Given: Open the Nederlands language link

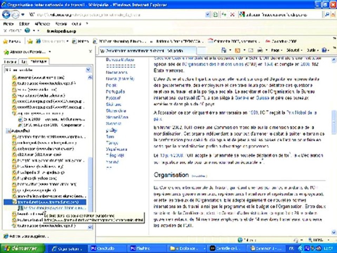Looking at the screenshot, I should [117, 72].
